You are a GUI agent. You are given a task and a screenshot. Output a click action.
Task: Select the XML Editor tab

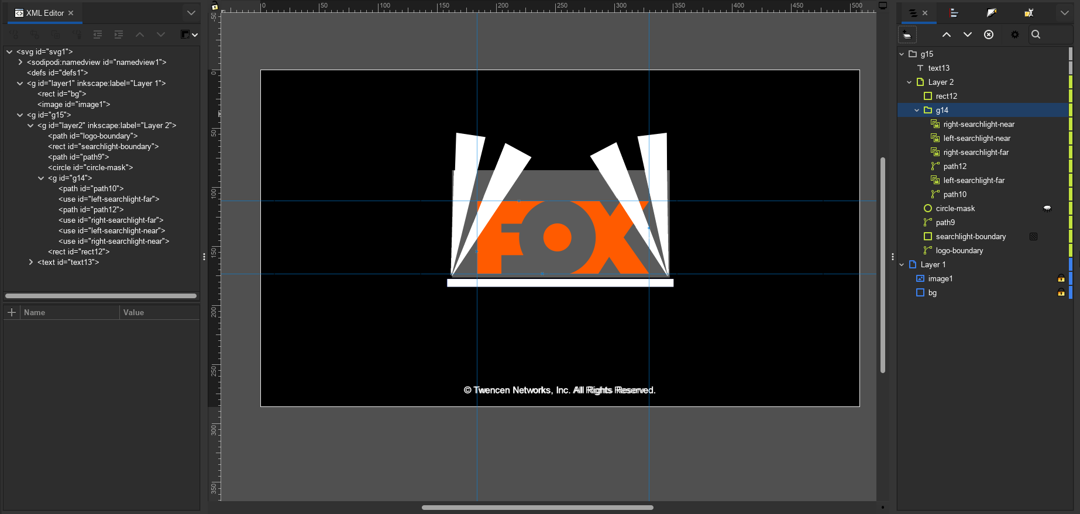(x=45, y=13)
